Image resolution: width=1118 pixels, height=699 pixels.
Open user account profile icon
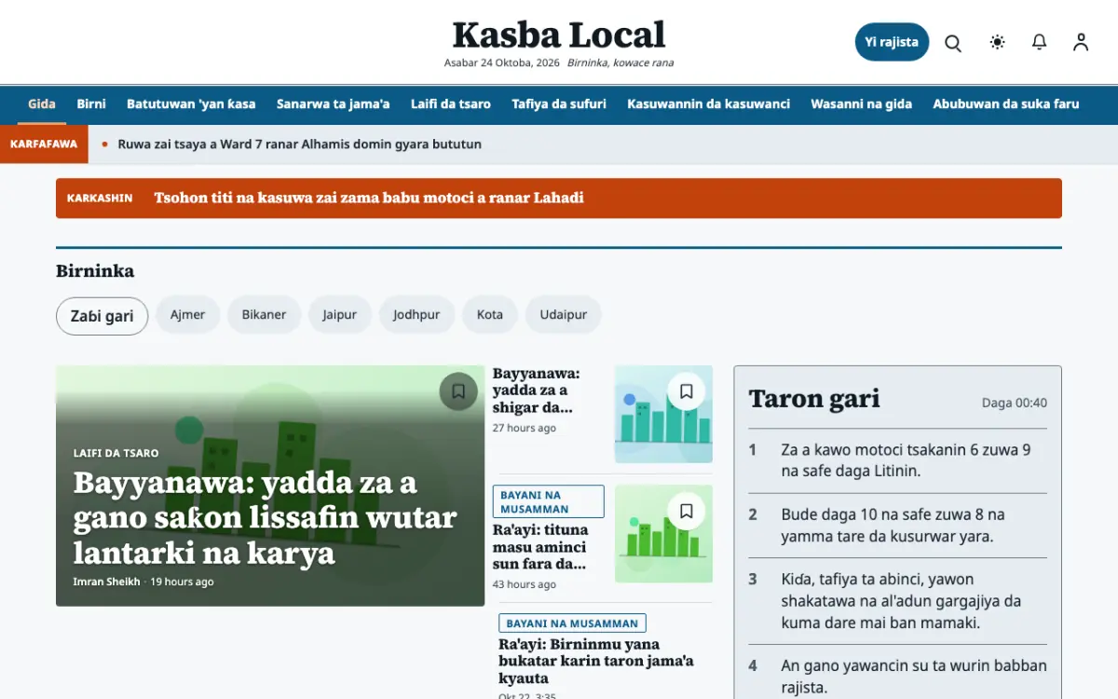1081,42
